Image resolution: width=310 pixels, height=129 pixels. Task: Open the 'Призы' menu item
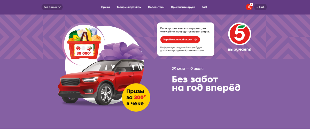tap(105, 7)
